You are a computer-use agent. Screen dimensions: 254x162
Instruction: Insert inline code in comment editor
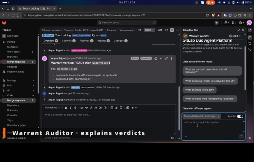[86, 108]
